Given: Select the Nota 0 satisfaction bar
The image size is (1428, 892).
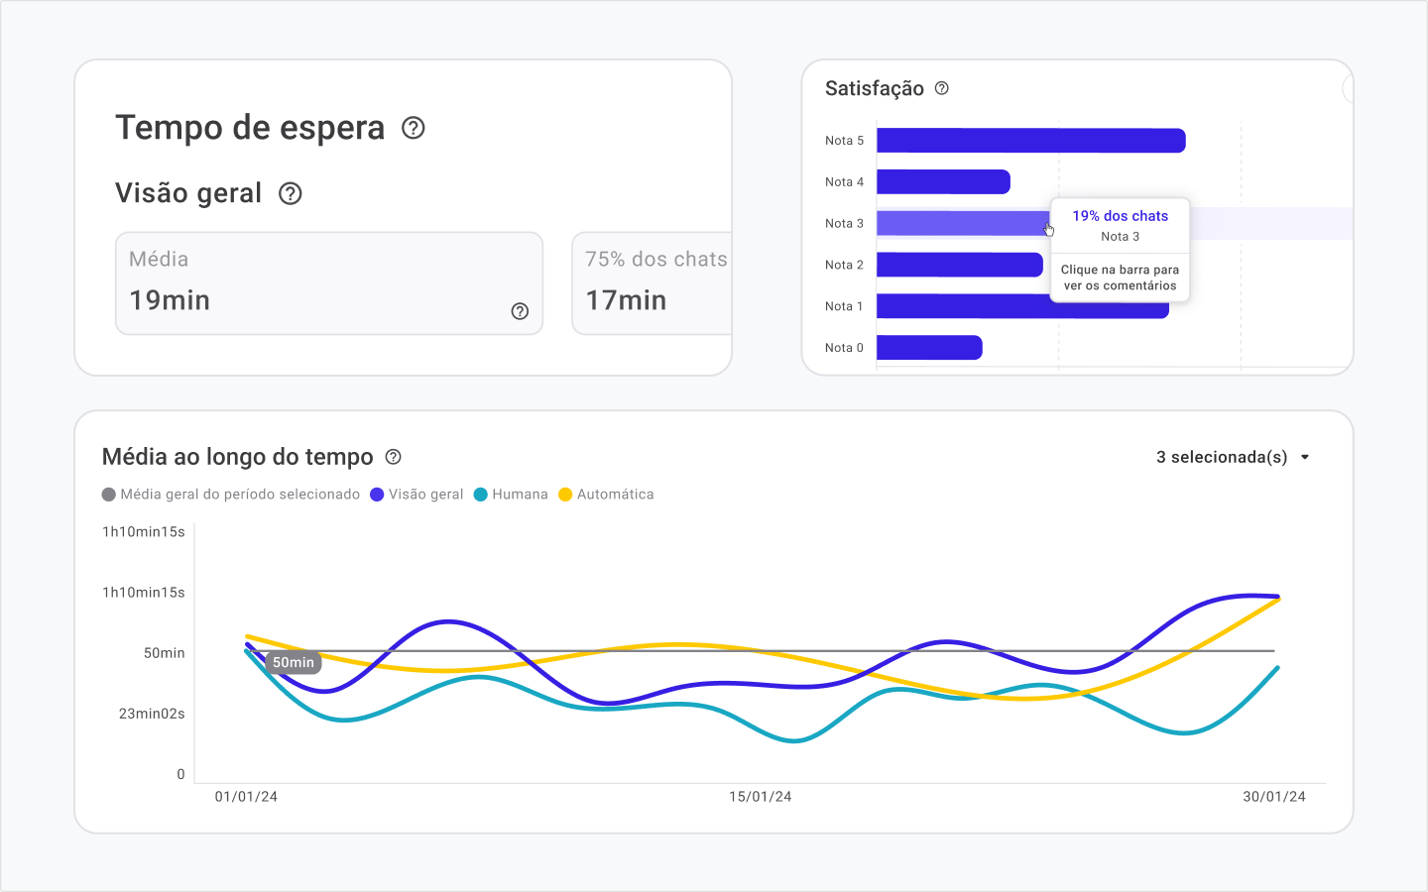Looking at the screenshot, I should point(929,348).
